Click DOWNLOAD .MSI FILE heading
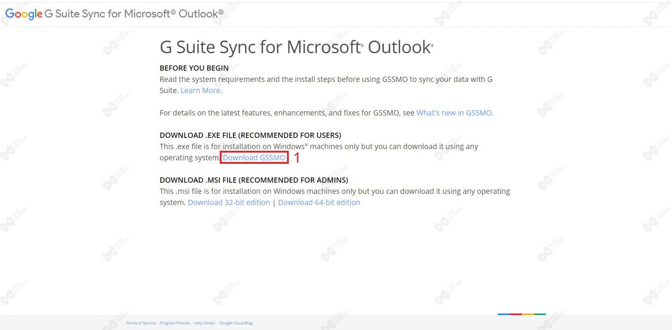Viewport: 672px width, 330px height. tap(254, 180)
